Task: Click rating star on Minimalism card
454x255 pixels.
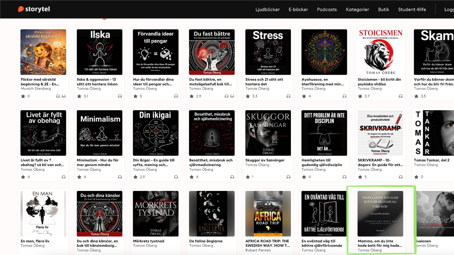Action: 79,177
